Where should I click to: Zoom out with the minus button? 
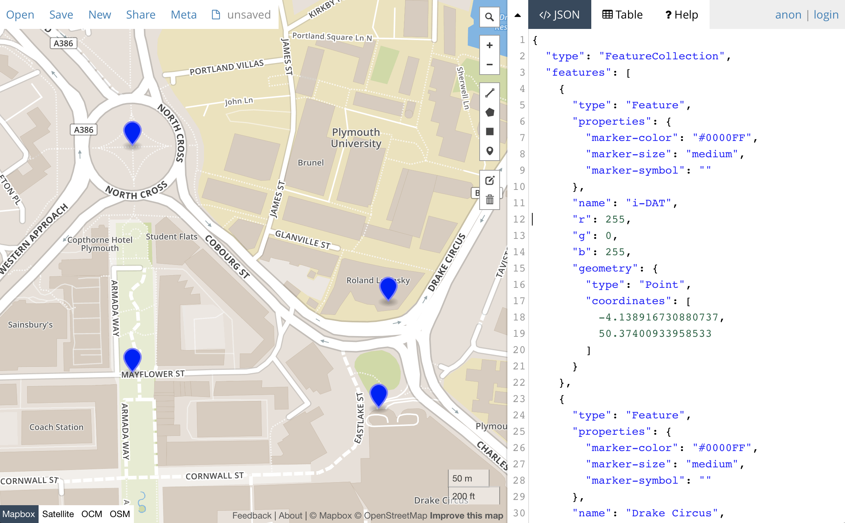tap(489, 65)
